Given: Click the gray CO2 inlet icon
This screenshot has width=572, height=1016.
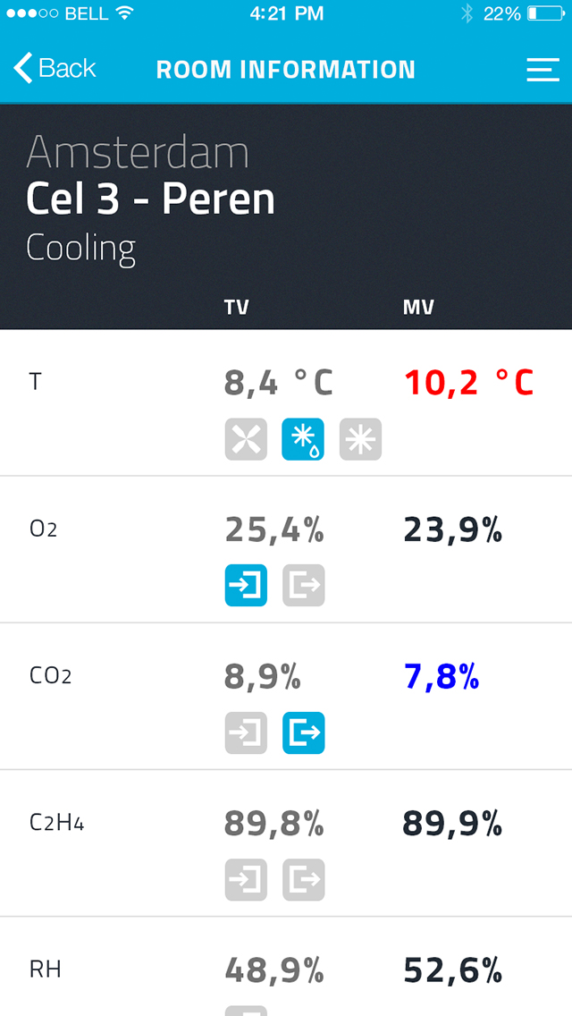Looking at the screenshot, I should coord(246,732).
